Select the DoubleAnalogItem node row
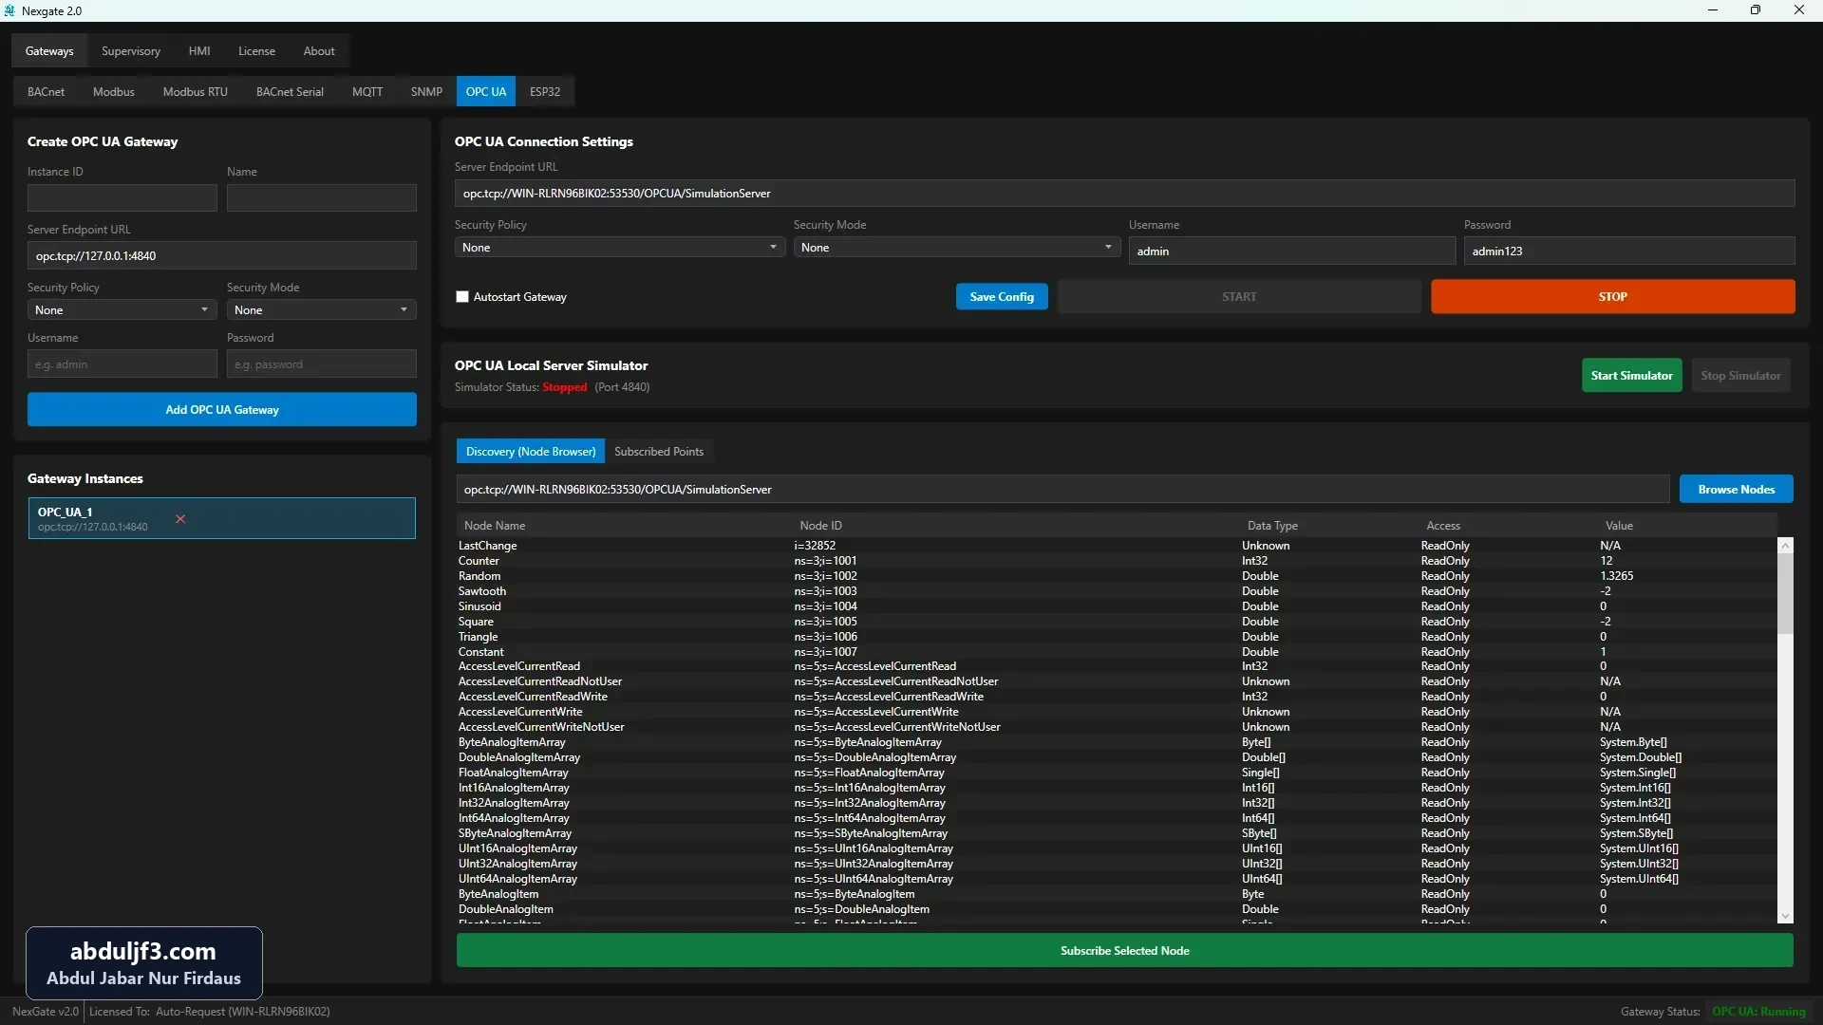Screen dimensions: 1823x1025 click(1116, 909)
